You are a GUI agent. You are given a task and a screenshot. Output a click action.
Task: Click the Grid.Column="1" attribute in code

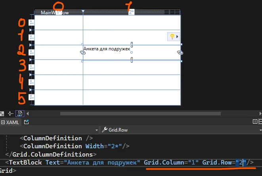click(171, 163)
